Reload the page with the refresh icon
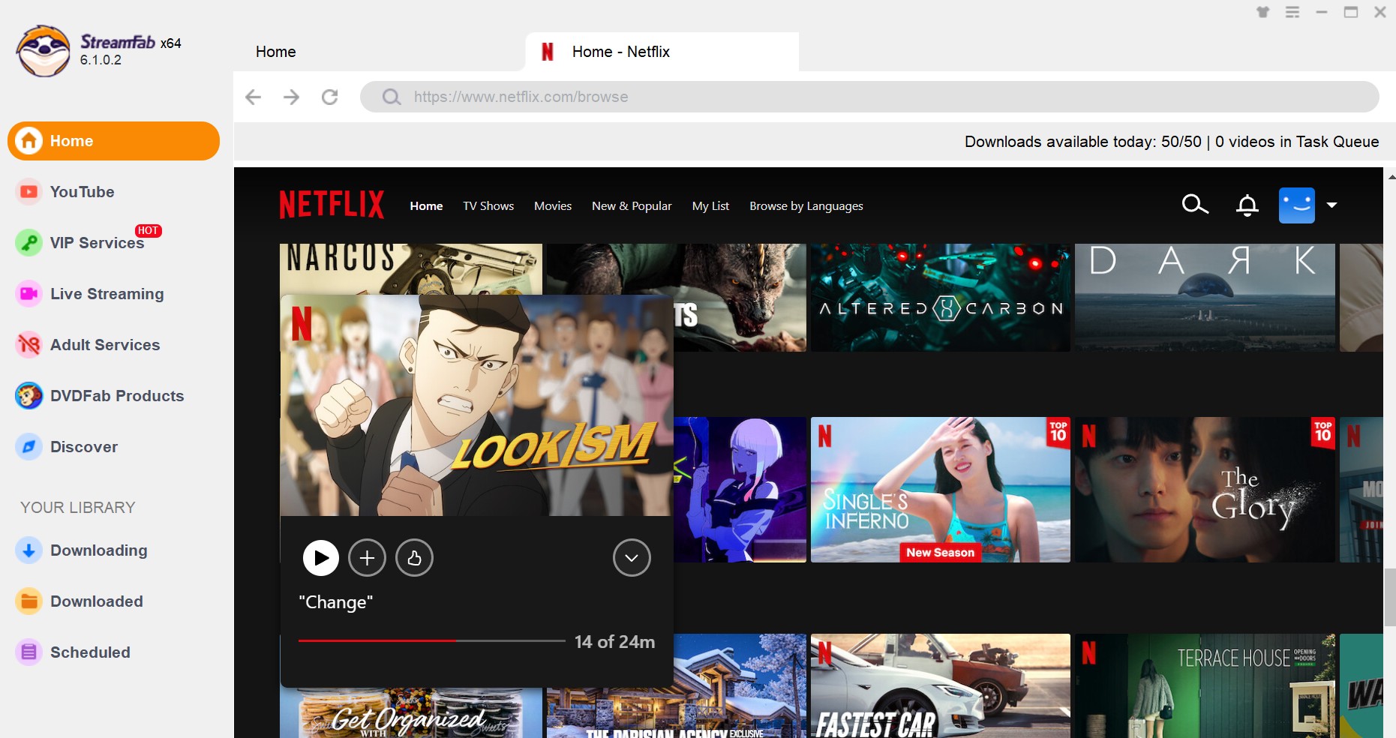 [x=329, y=97]
